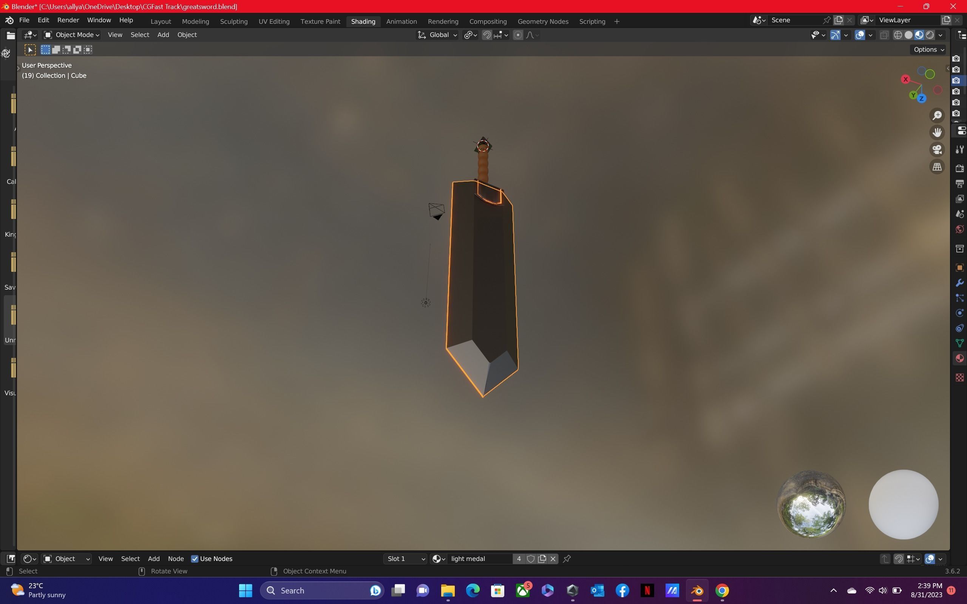Click the fake user shield icon
Screen dimensions: 967x604
[x=531, y=559]
